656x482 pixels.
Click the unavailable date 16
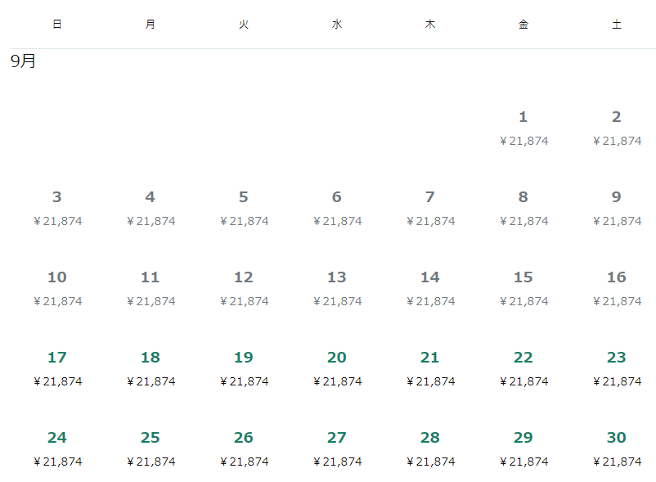(x=617, y=287)
